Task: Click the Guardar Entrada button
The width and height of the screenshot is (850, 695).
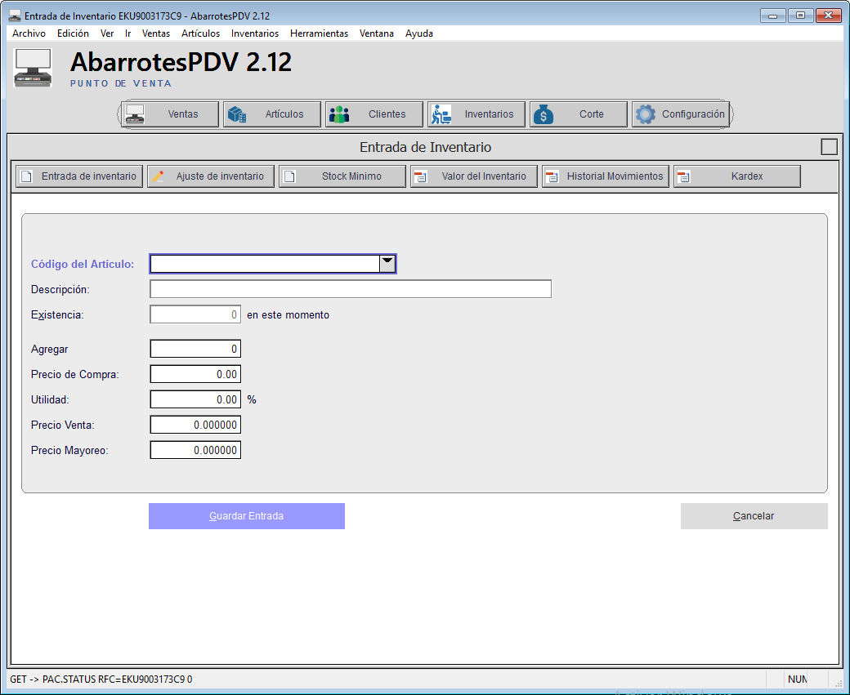Action: point(247,516)
